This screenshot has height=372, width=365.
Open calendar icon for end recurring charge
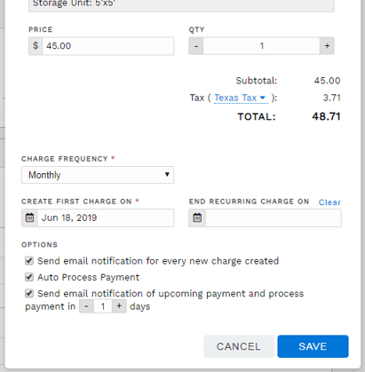coord(197,218)
